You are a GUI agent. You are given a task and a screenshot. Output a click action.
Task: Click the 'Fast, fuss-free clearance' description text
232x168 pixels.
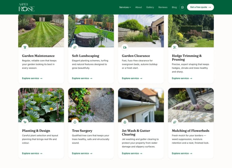coord(140,64)
